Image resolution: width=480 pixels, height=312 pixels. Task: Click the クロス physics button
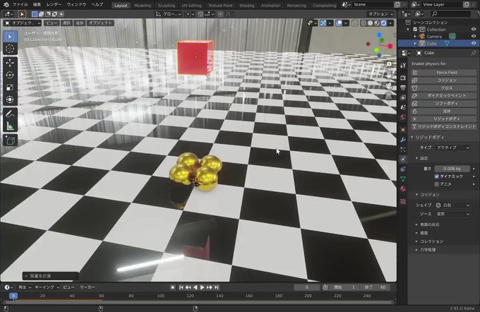click(443, 88)
